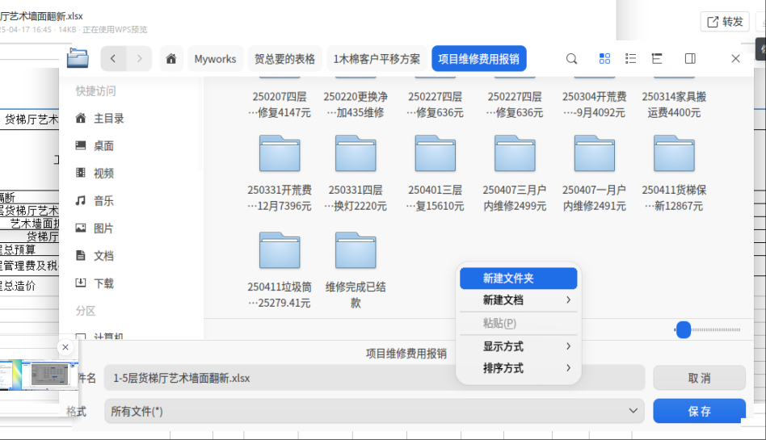The width and height of the screenshot is (766, 440).
Task: Click the 保存 button
Action: (699, 411)
